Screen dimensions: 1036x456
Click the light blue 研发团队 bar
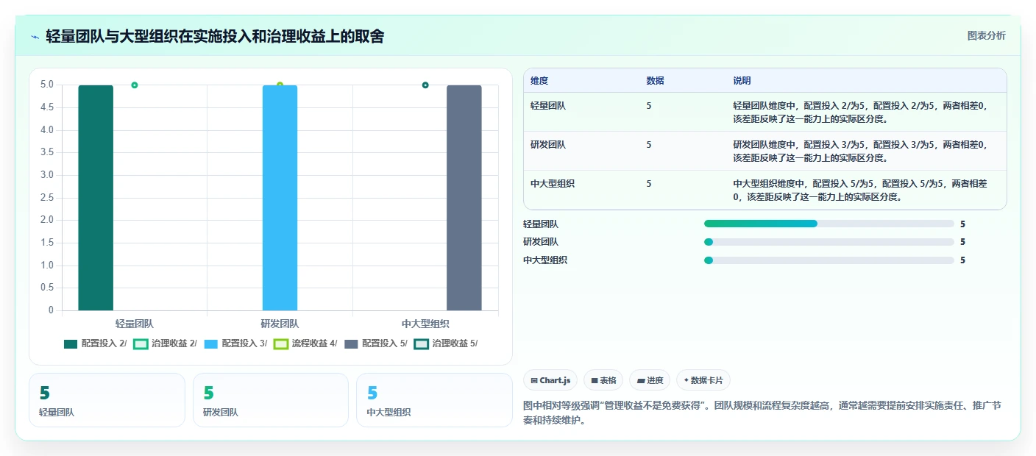coord(280,198)
